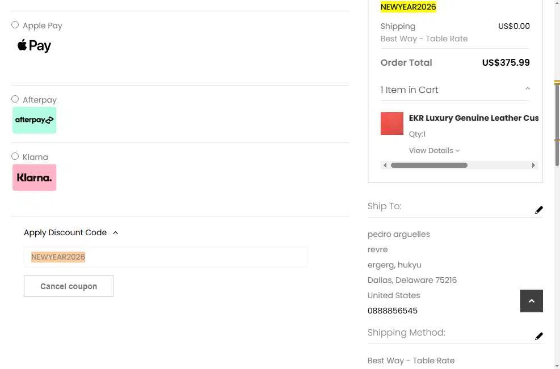Click the Apple Pay label text
This screenshot has width=560, height=369.
click(43, 26)
